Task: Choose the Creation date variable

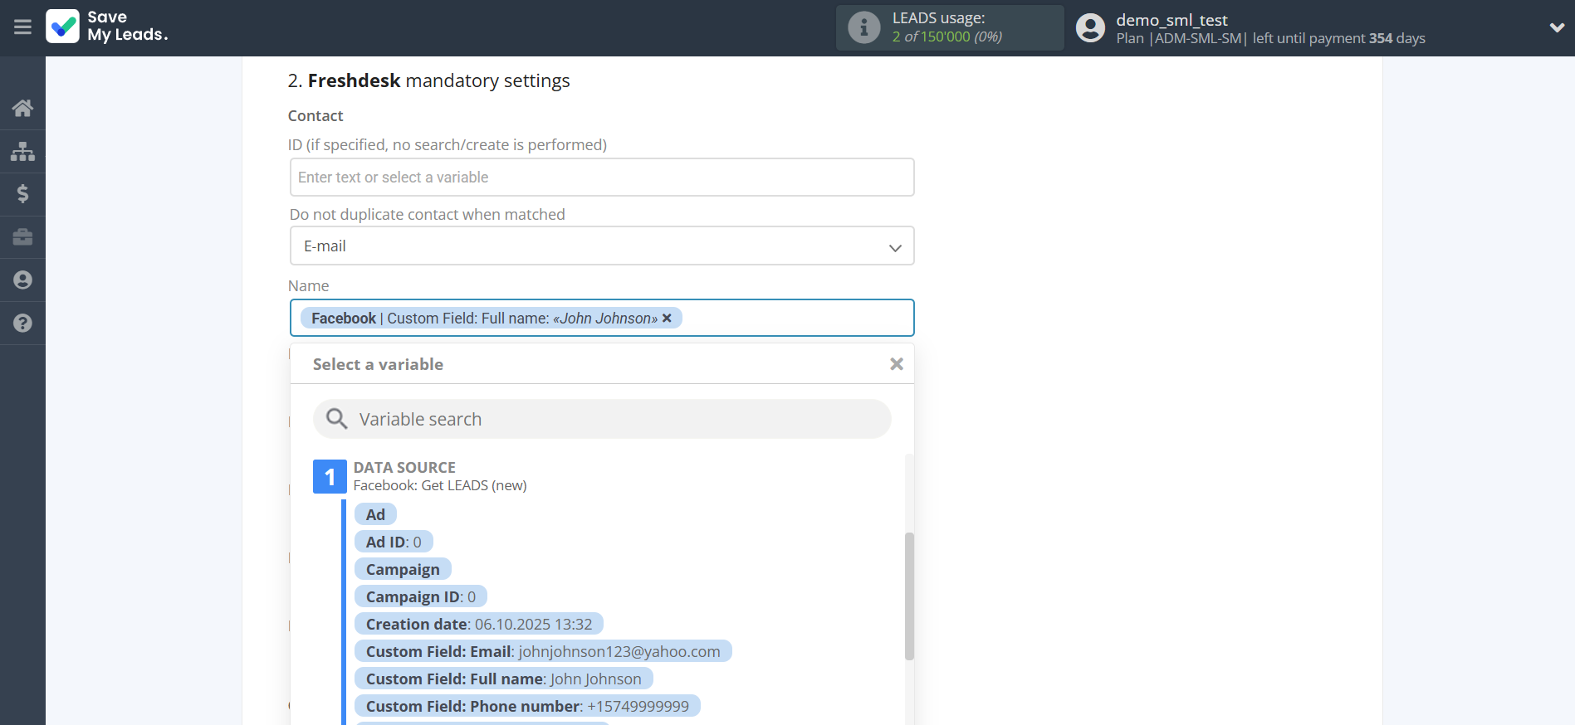Action: pyautogui.click(x=478, y=624)
